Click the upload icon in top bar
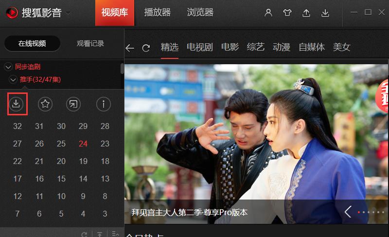389x237 pixels. pos(306,13)
